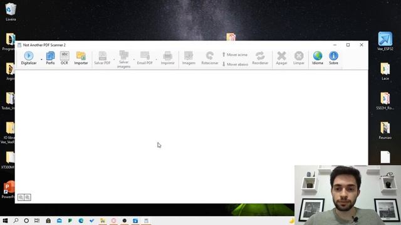Open Microsoft Edge from the taskbar
Image resolution: width=401 pixels, height=225 pixels.
pyautogui.click(x=81, y=221)
